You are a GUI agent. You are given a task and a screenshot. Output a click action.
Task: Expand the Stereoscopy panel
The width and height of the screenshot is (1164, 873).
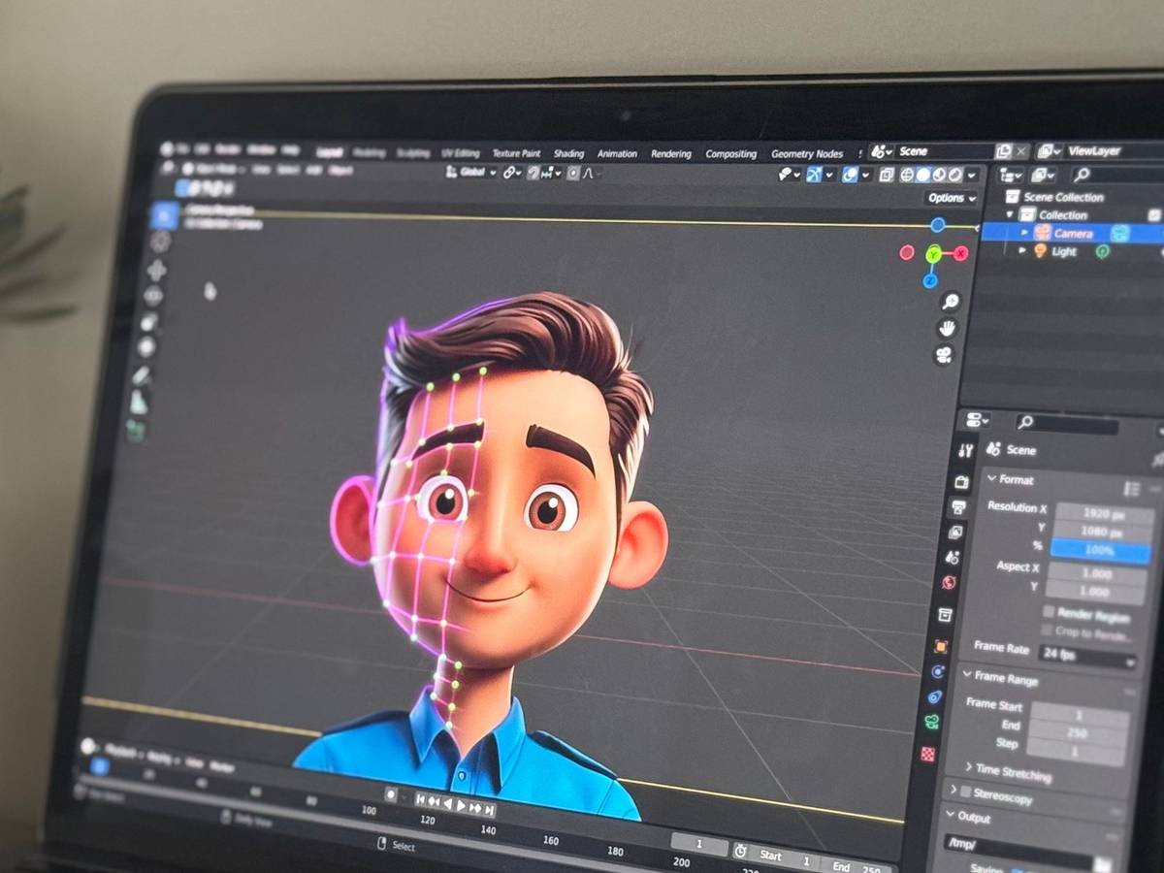pos(953,791)
